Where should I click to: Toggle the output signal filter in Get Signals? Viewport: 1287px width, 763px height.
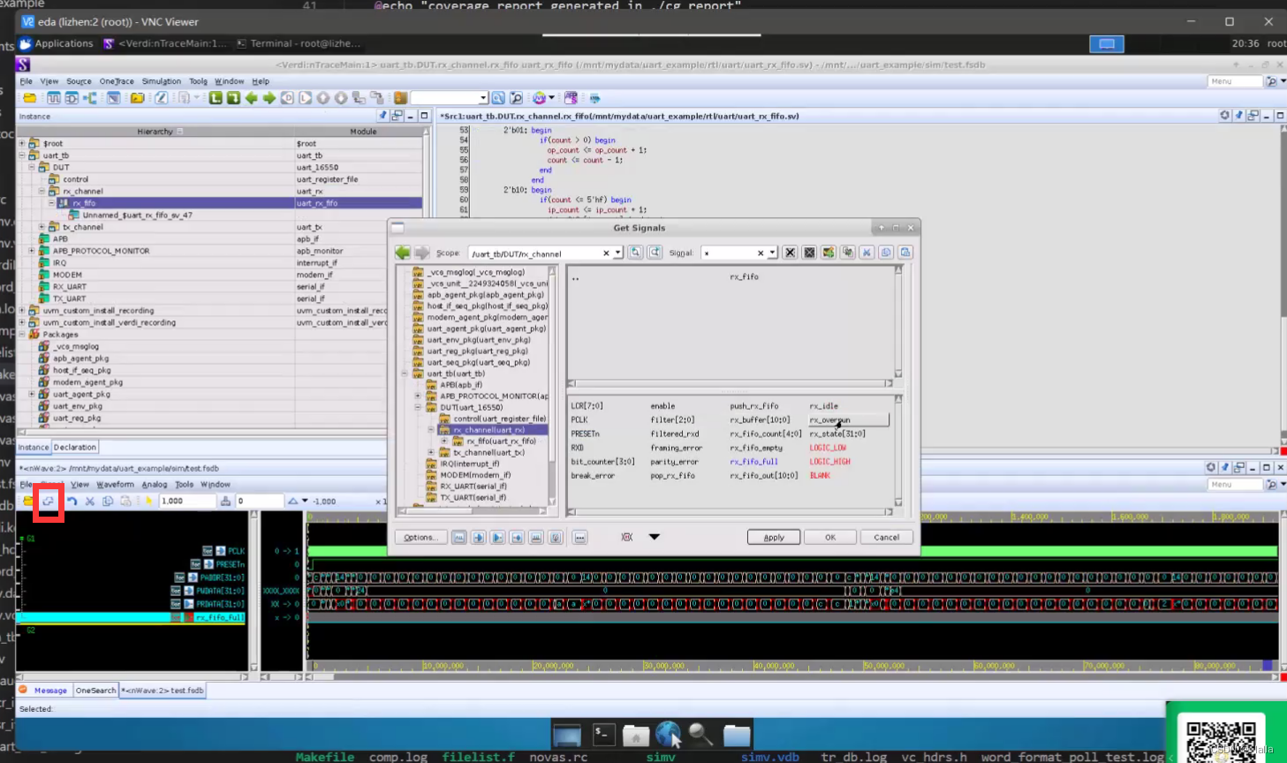(497, 537)
